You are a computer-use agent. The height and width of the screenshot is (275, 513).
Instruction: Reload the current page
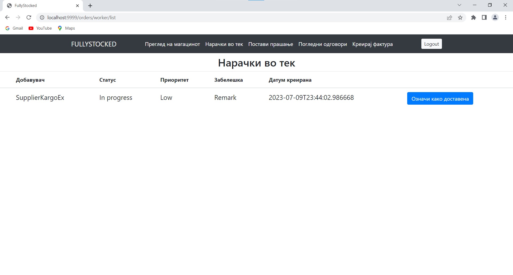(29, 18)
